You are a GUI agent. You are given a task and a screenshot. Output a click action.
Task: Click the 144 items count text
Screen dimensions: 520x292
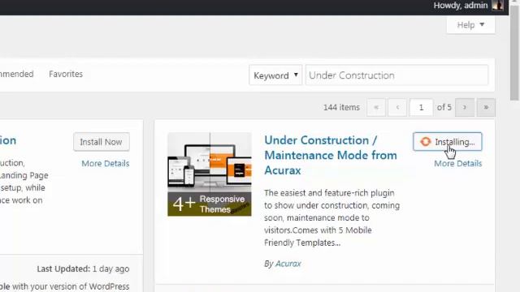click(341, 108)
